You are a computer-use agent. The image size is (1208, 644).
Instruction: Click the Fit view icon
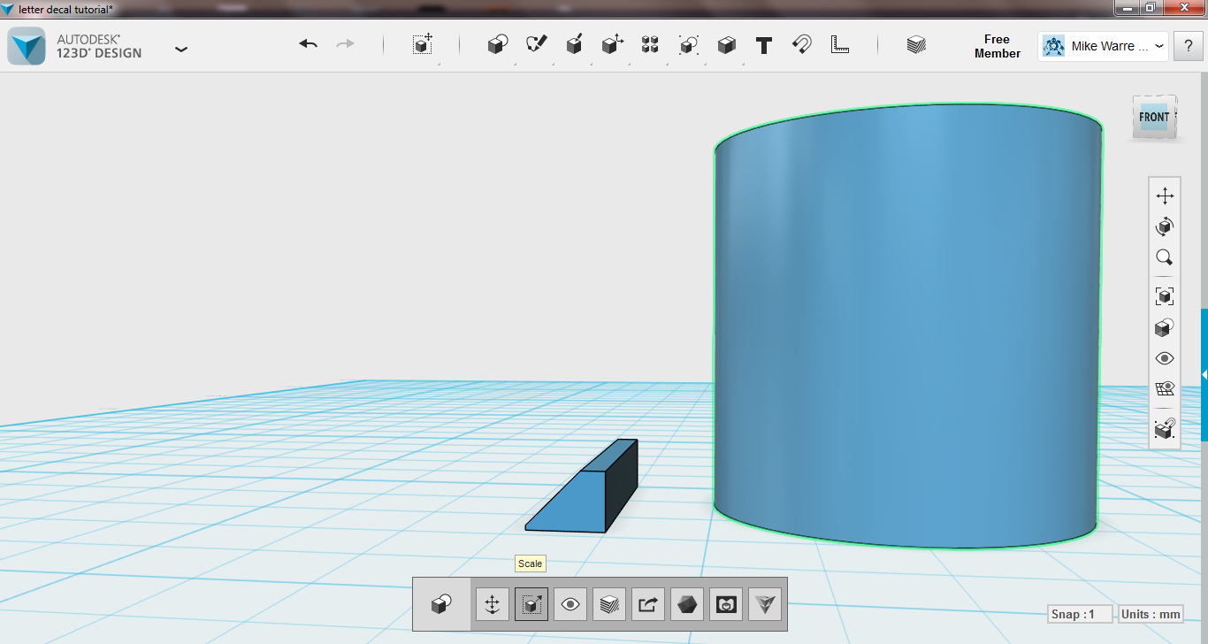(1165, 296)
